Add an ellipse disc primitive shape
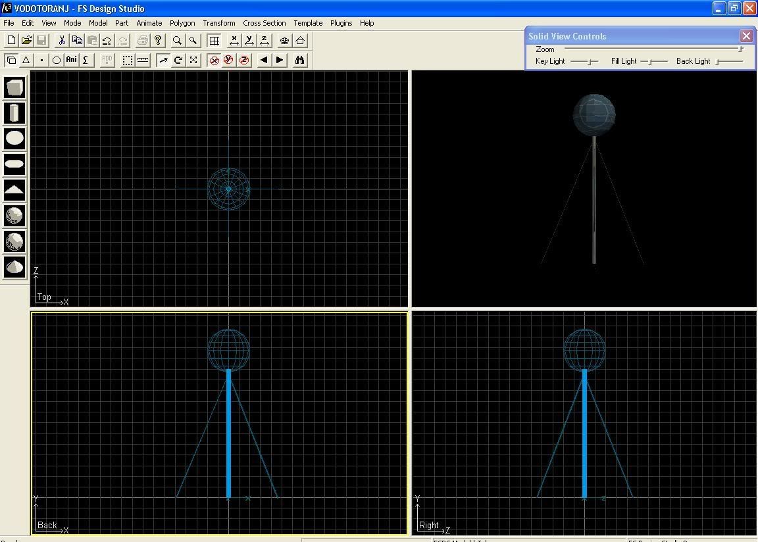The width and height of the screenshot is (758, 542). 14,138
